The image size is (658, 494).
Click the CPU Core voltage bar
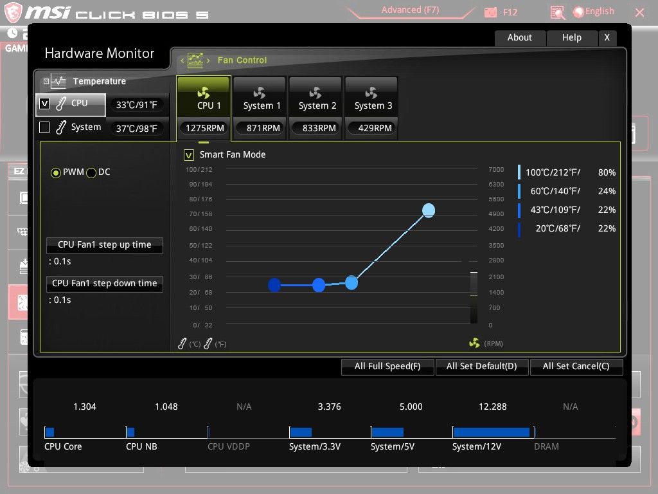tap(50, 432)
